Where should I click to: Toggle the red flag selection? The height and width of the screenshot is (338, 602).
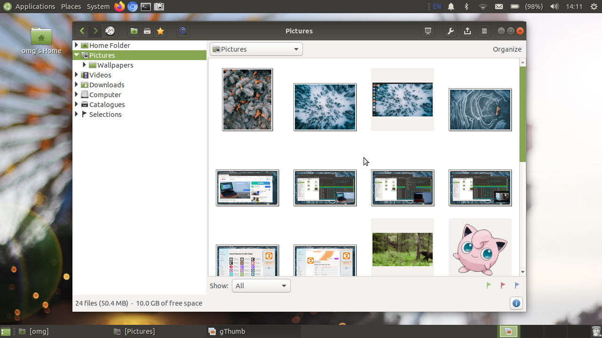pos(503,285)
